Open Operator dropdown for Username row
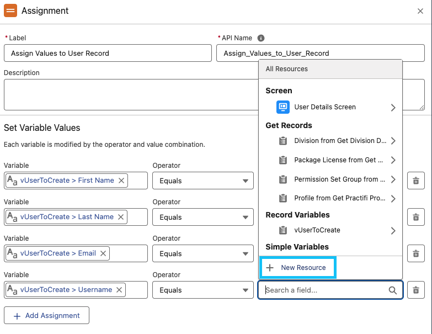Screen dimensions: 432x334 tap(203, 290)
